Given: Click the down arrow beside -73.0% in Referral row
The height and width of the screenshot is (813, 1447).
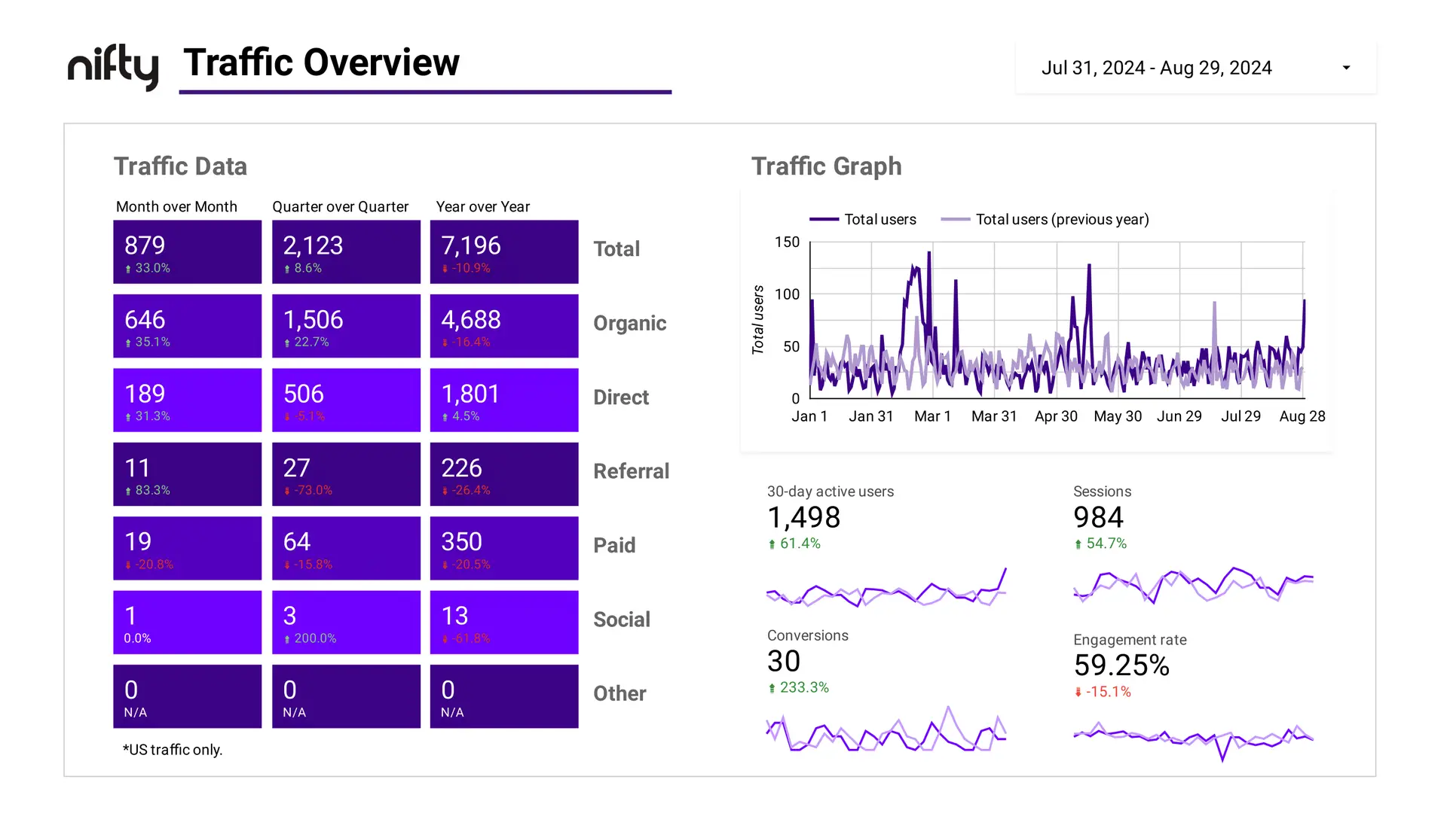Looking at the screenshot, I should 287,490.
